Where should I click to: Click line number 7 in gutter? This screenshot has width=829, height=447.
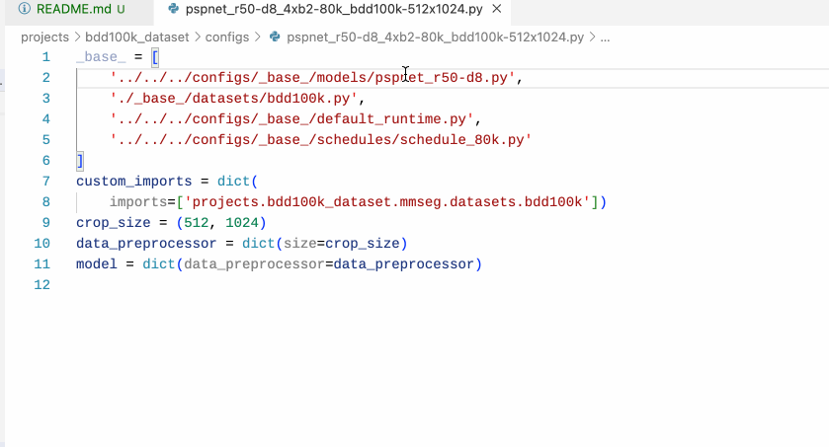46,181
